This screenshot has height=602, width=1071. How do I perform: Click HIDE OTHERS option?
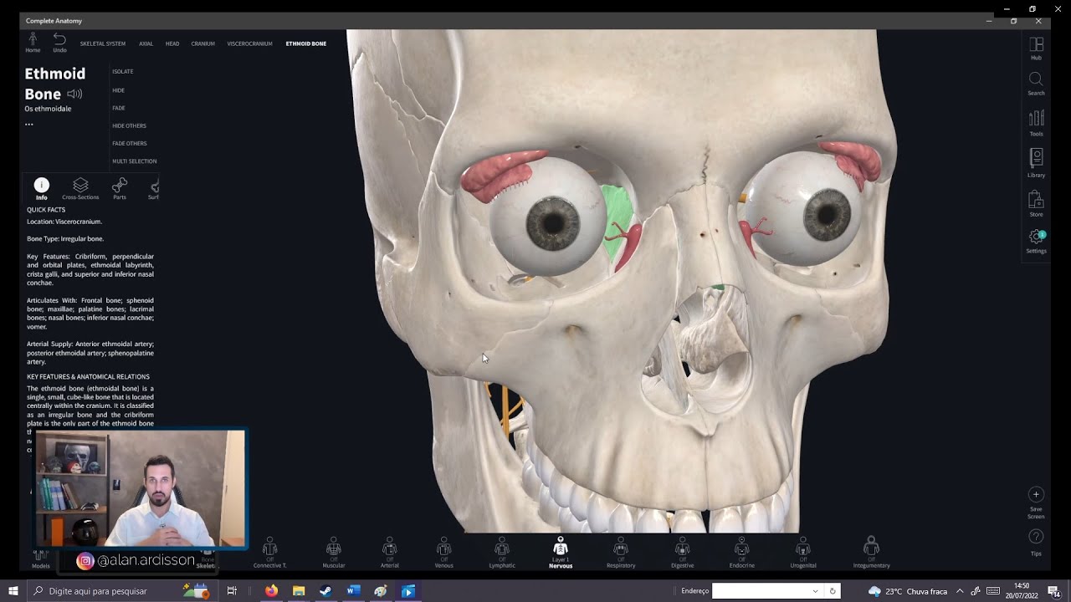[x=129, y=125]
